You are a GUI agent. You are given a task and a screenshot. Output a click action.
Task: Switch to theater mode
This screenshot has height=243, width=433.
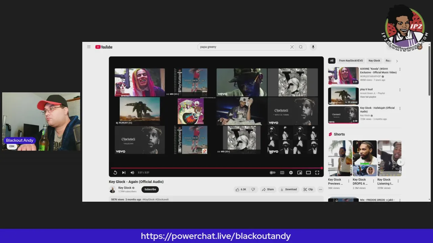tap(309, 172)
